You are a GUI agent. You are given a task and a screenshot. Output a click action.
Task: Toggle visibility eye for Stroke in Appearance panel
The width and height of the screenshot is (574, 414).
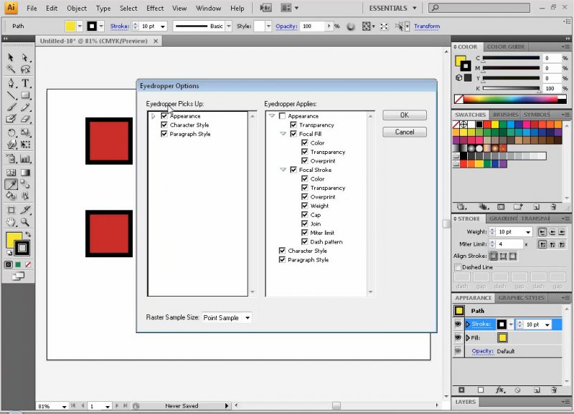(458, 324)
